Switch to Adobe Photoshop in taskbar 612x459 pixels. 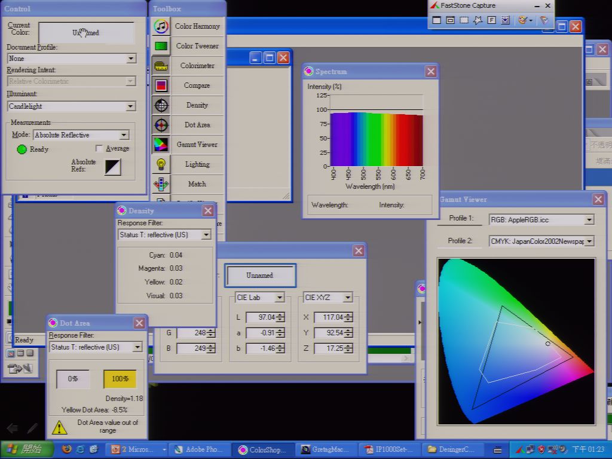click(x=198, y=449)
